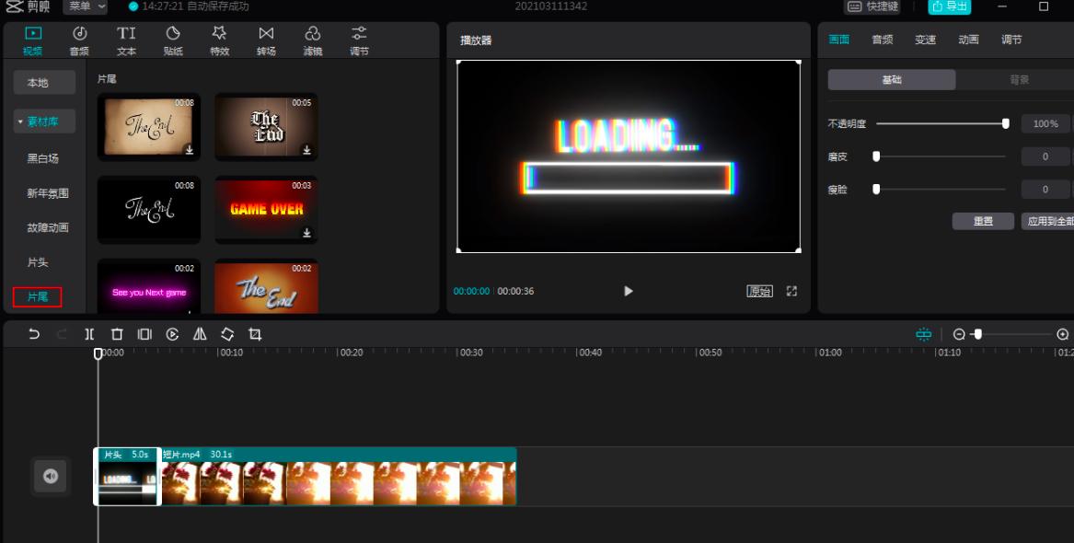Switch to the 背景 background tab
The height and width of the screenshot is (543, 1074).
pyautogui.click(x=1019, y=80)
